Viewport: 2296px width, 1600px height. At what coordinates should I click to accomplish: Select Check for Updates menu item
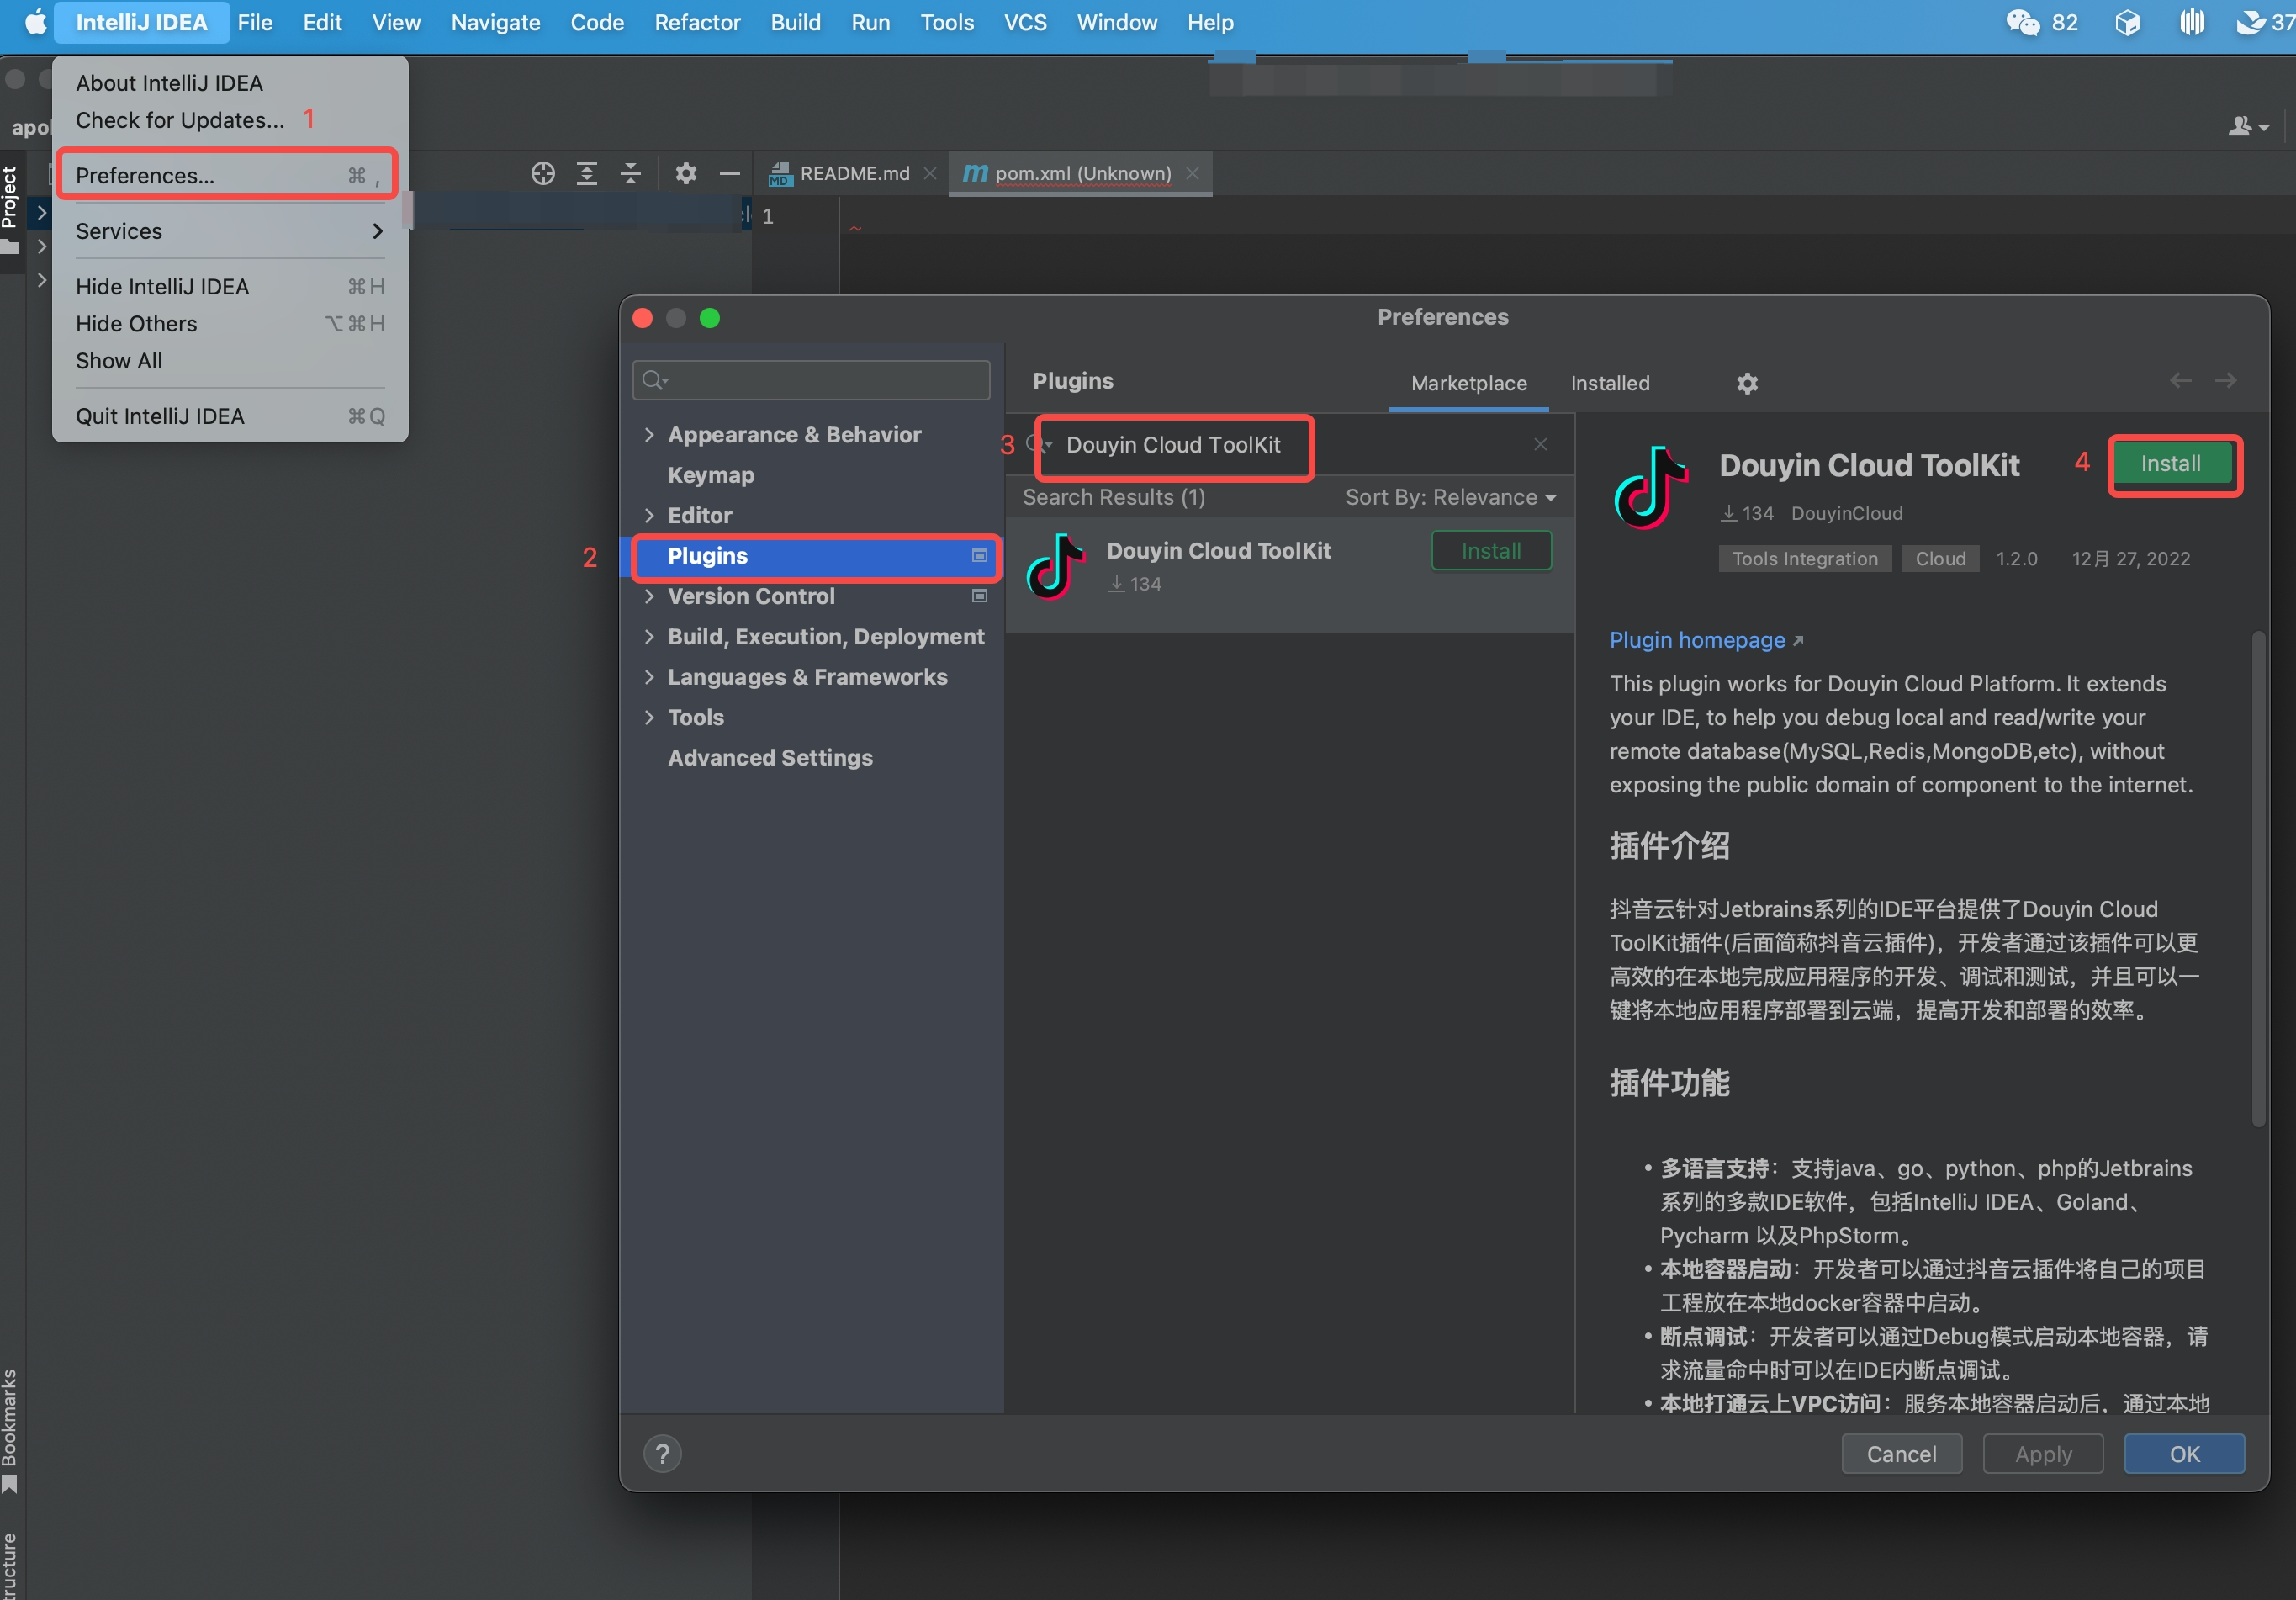click(180, 120)
